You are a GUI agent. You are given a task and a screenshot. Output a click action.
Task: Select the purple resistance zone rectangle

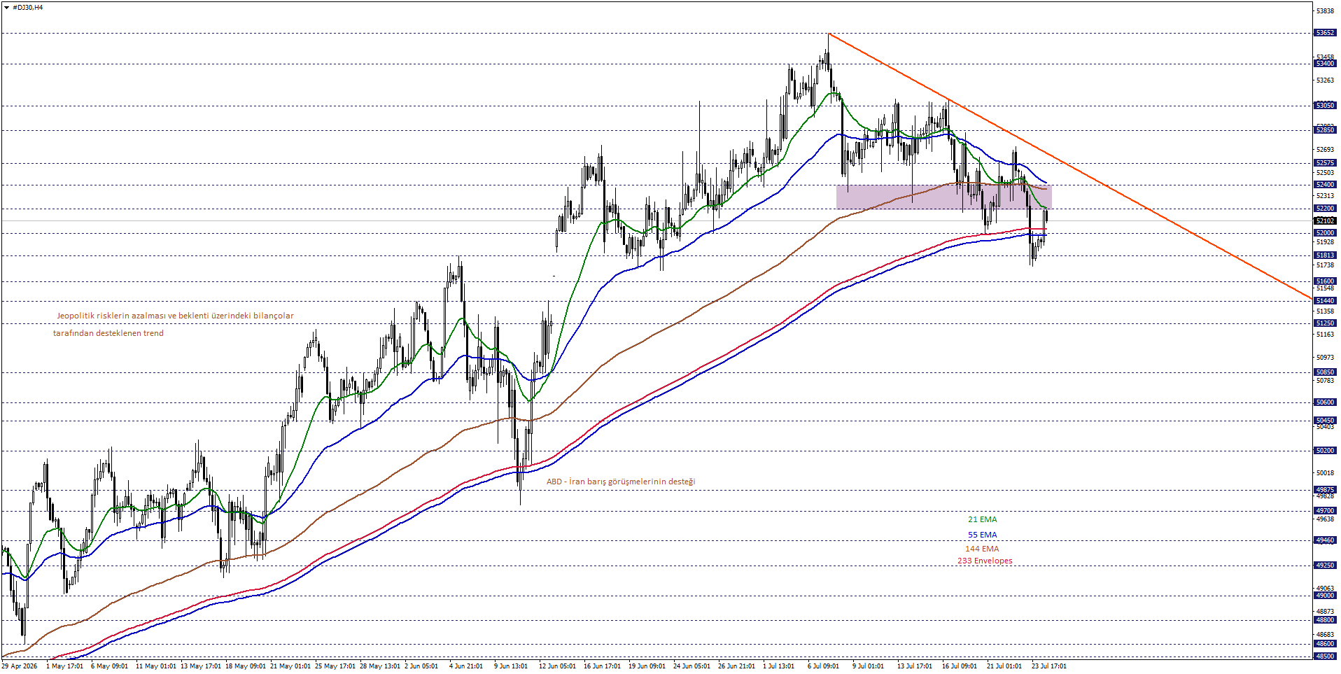click(x=943, y=197)
